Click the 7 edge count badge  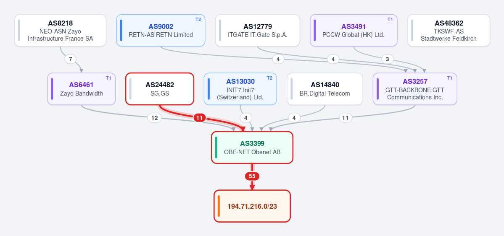[x=70, y=59]
